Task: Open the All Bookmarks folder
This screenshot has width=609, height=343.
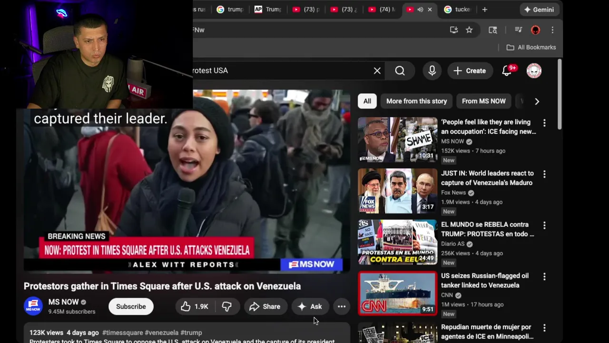Action: pyautogui.click(x=531, y=47)
